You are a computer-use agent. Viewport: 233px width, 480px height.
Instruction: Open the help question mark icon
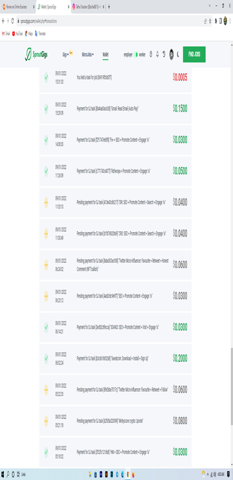(151, 54)
